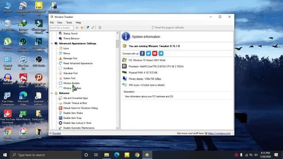Select Window Borders tweak
Viewport: 283px width, 159px height.
[x=71, y=83]
